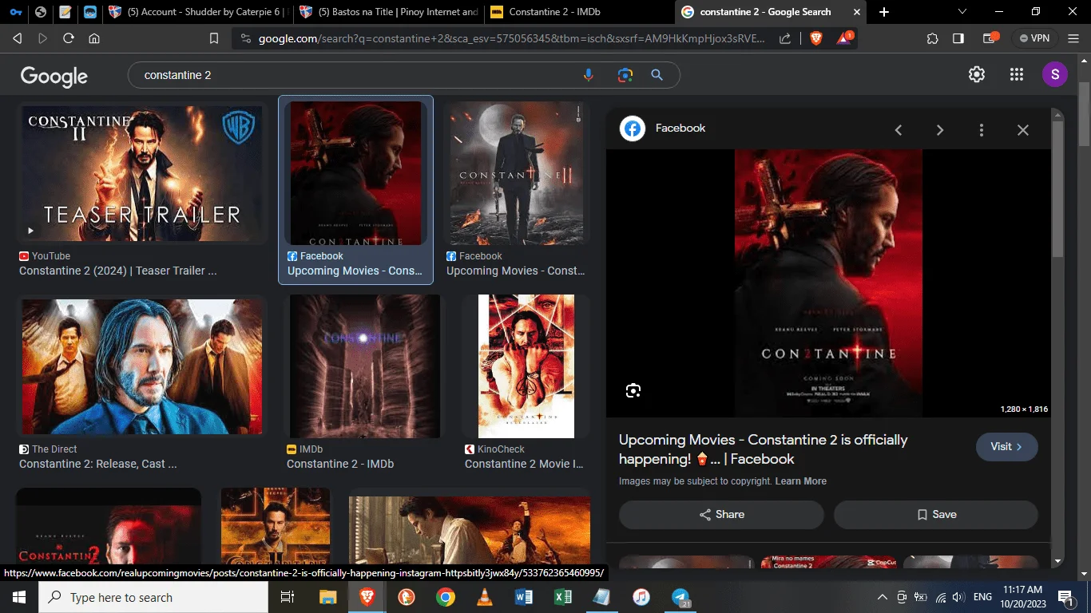Click the YouTube Constantine 2 Teaser Trailer title

click(118, 271)
